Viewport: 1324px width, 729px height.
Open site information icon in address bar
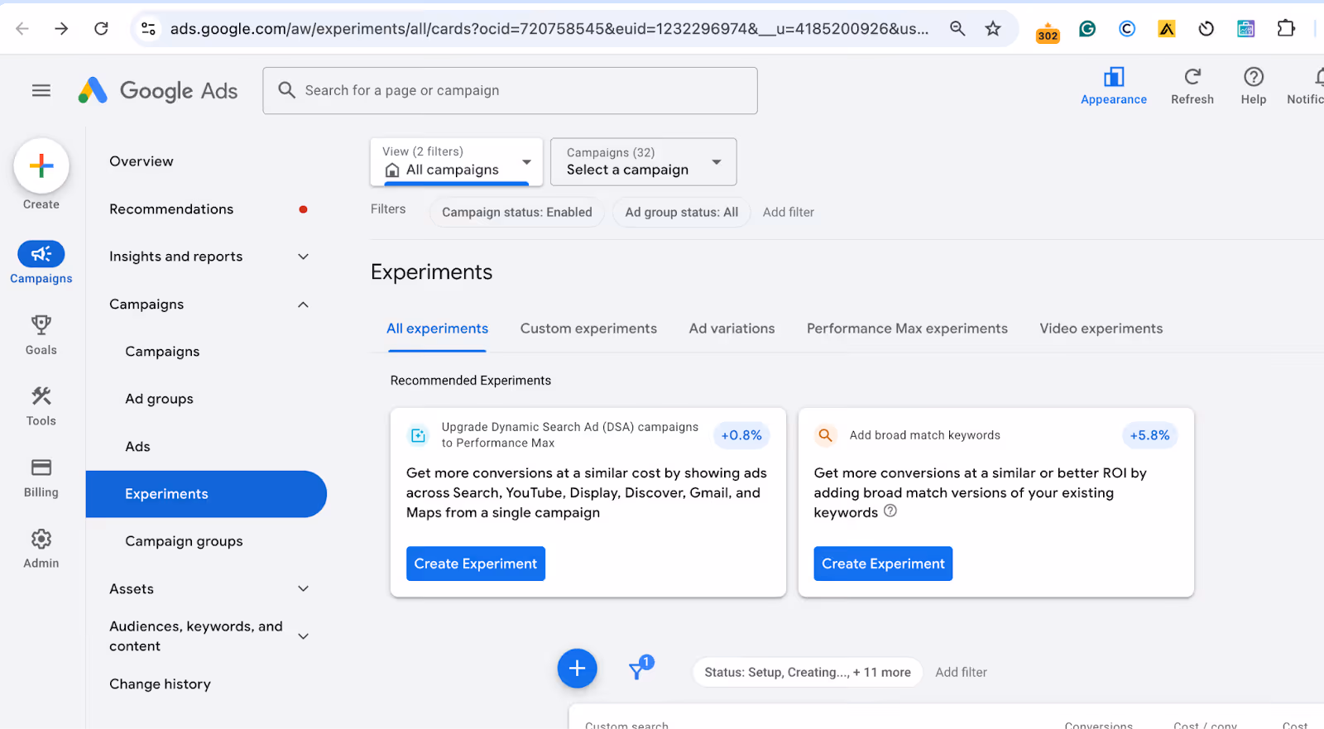(149, 29)
